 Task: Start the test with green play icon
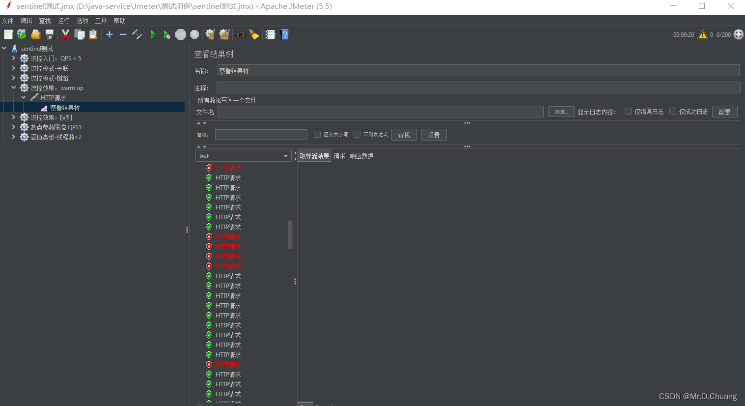(153, 34)
